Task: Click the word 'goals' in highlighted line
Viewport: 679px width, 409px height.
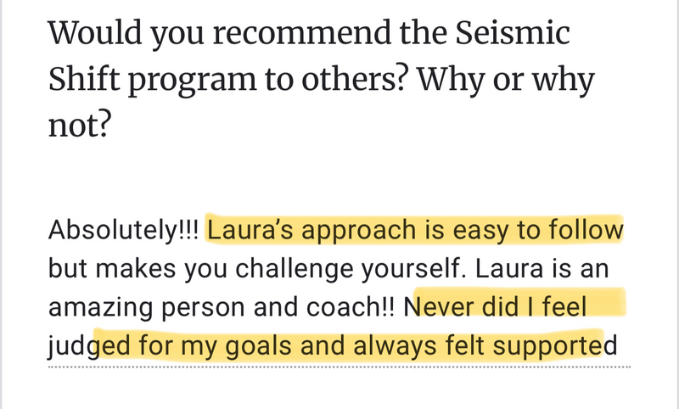Action: coord(258,347)
